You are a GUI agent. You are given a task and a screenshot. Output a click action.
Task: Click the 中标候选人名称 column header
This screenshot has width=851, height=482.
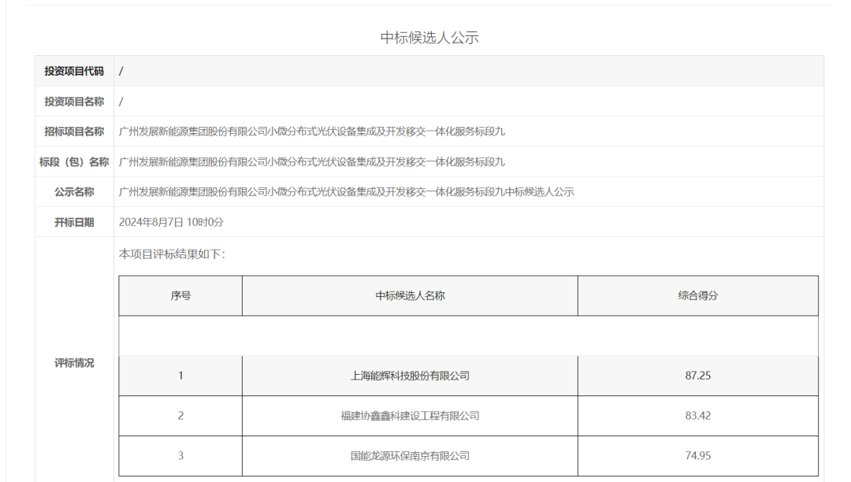tap(410, 296)
